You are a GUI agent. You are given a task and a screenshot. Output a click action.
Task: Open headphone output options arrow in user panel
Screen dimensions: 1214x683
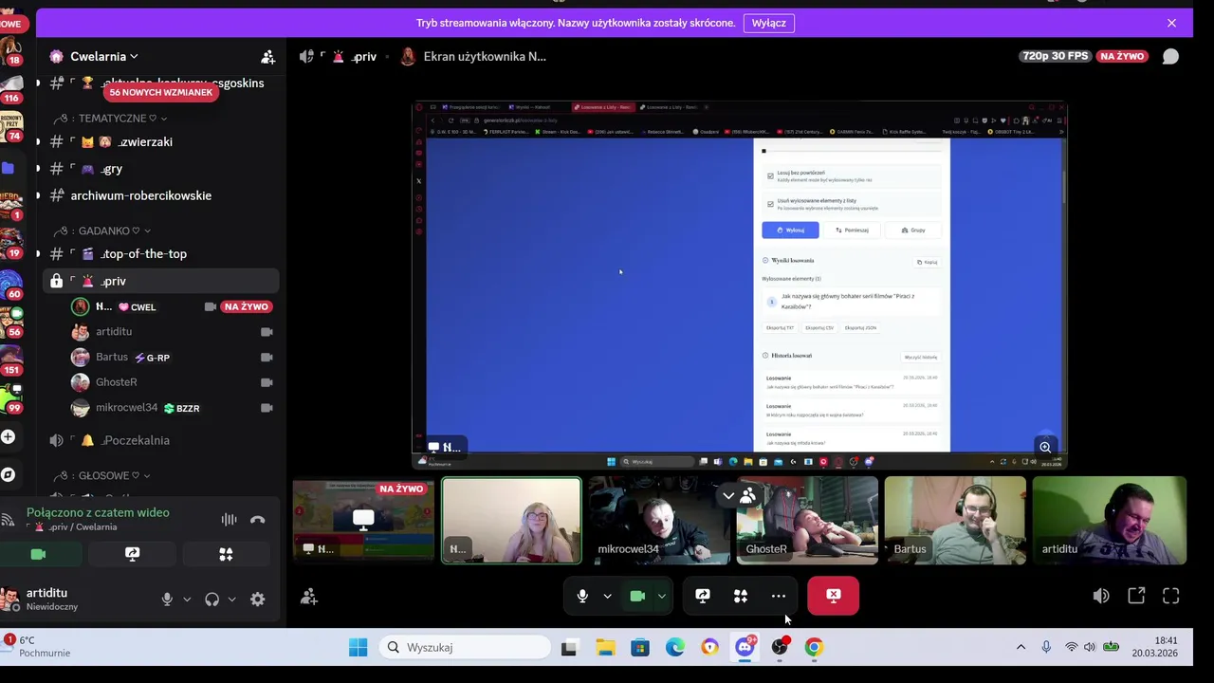(231, 600)
